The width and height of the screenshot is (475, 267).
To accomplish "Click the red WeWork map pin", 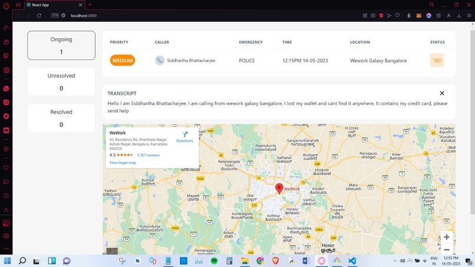I will tap(279, 189).
